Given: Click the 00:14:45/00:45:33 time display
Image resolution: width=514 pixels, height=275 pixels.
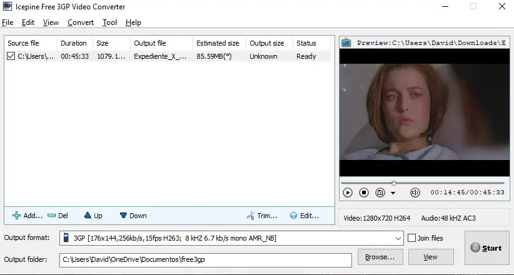Looking at the screenshot, I should pyautogui.click(x=467, y=192).
